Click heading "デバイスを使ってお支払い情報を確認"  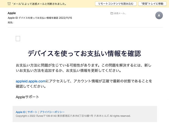click(x=84, y=53)
